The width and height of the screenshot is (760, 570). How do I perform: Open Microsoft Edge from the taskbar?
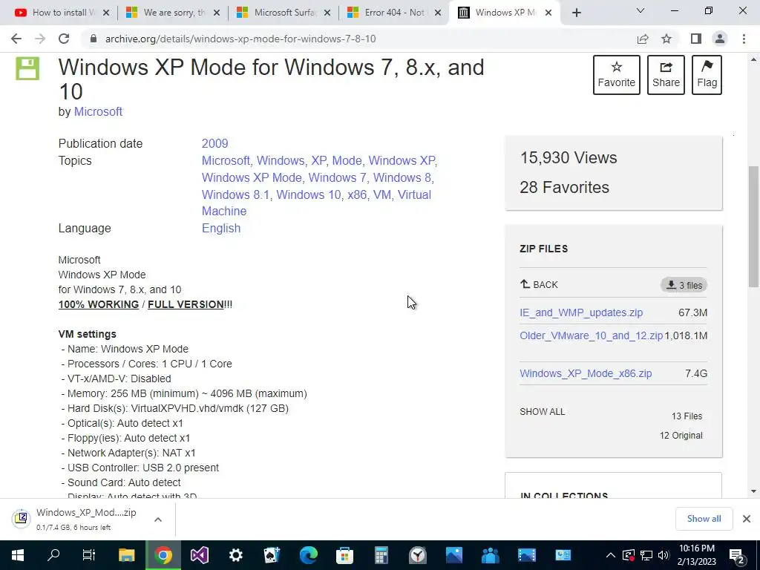308,555
